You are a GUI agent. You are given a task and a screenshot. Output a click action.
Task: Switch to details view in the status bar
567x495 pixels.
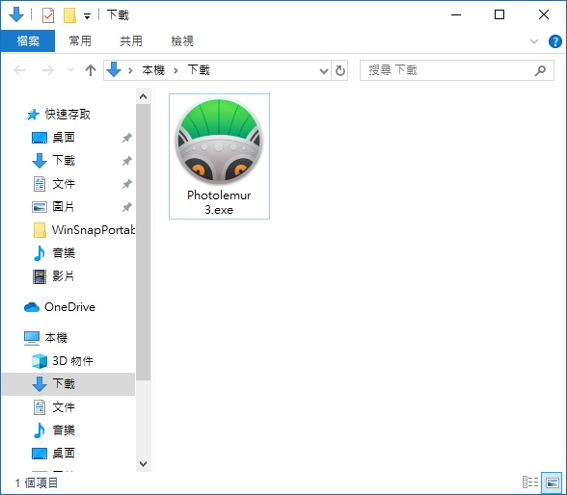(530, 482)
